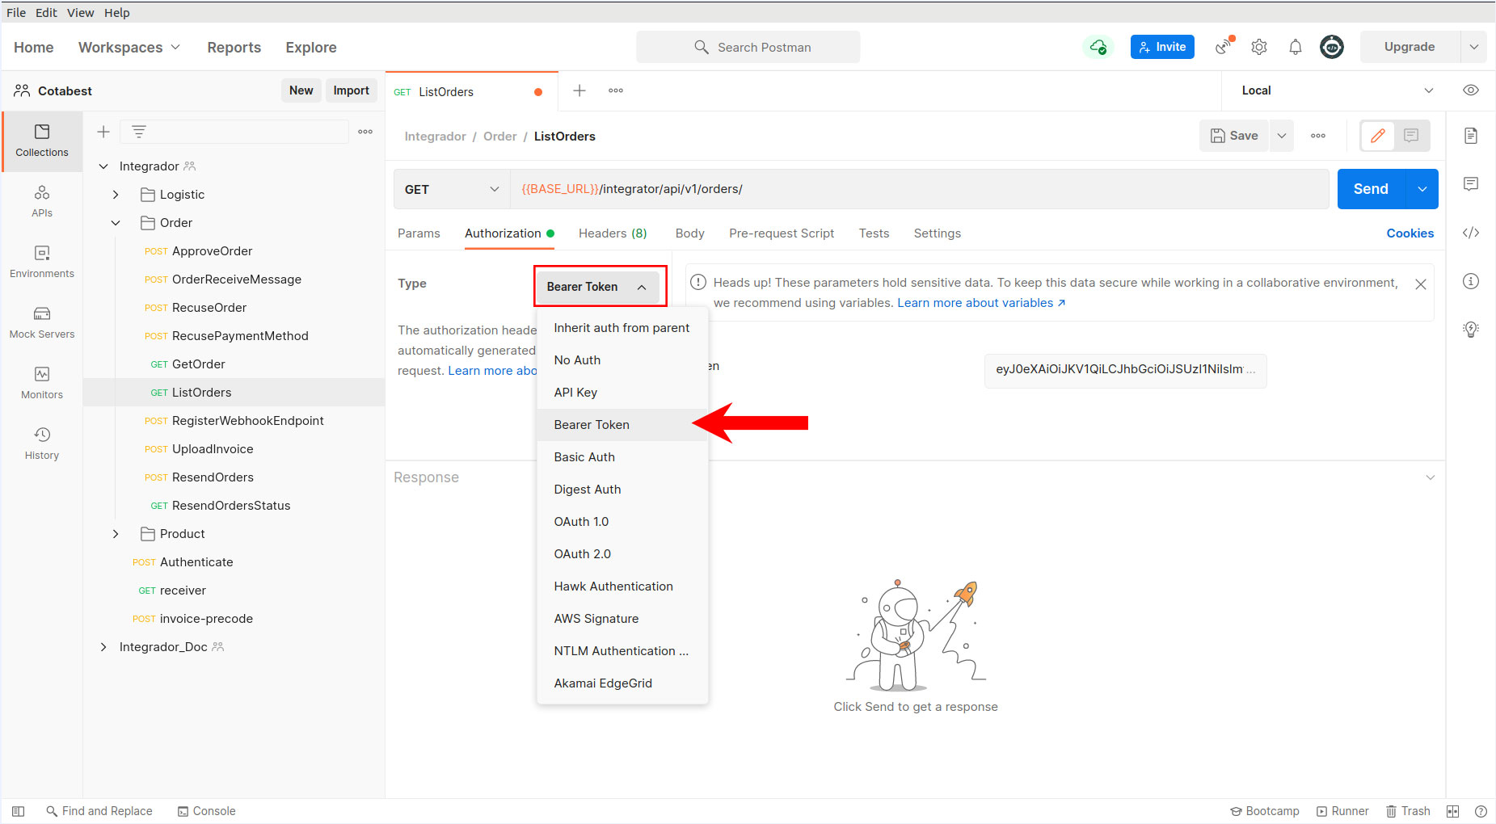Click the collections filter icon
1496x824 pixels.
[x=139, y=132]
